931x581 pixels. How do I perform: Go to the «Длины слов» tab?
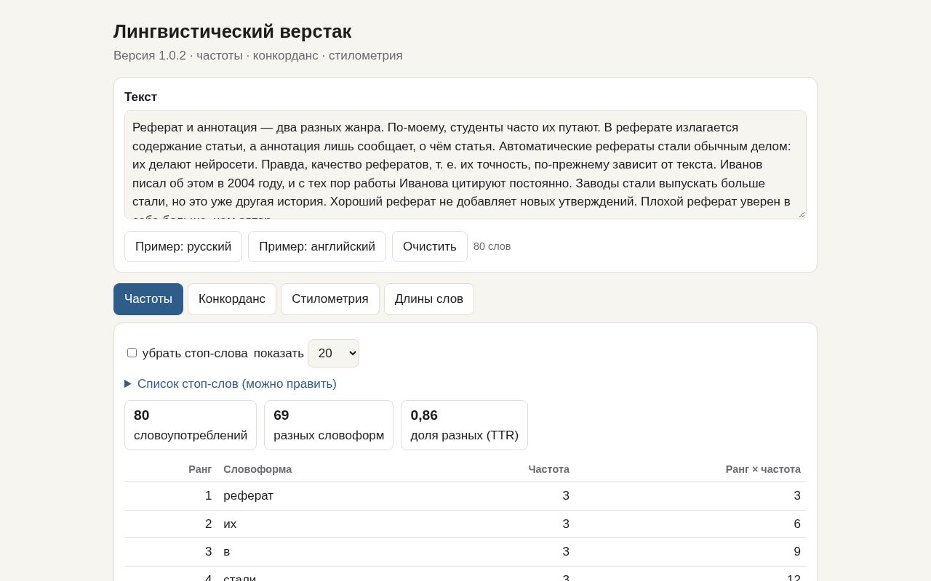point(429,299)
